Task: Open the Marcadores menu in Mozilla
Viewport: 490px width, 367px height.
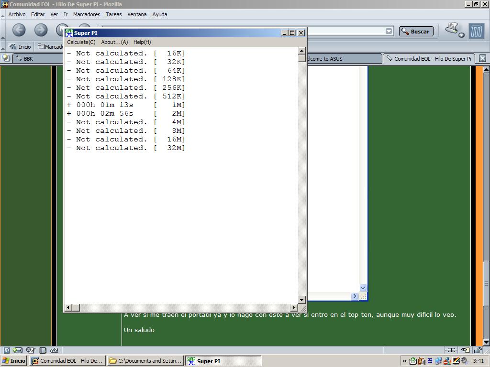Action: (x=87, y=14)
